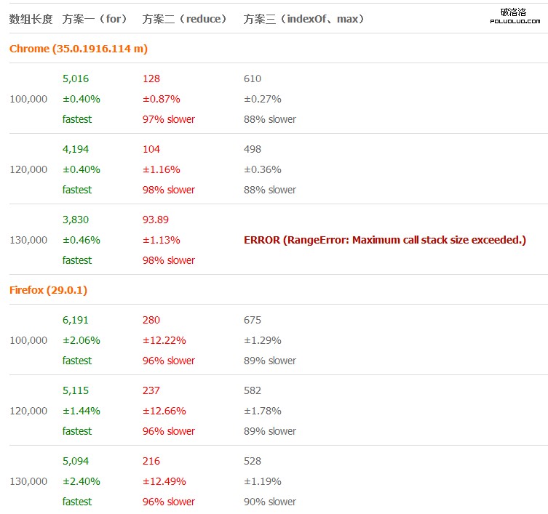Click the RangeError maximum call stack message

[x=384, y=240]
